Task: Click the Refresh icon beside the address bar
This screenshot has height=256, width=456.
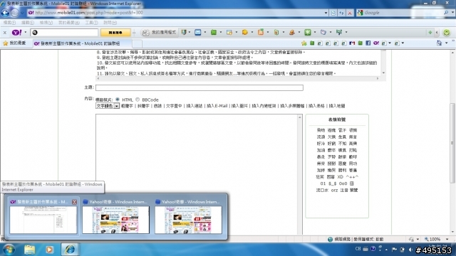Action: click(x=341, y=13)
